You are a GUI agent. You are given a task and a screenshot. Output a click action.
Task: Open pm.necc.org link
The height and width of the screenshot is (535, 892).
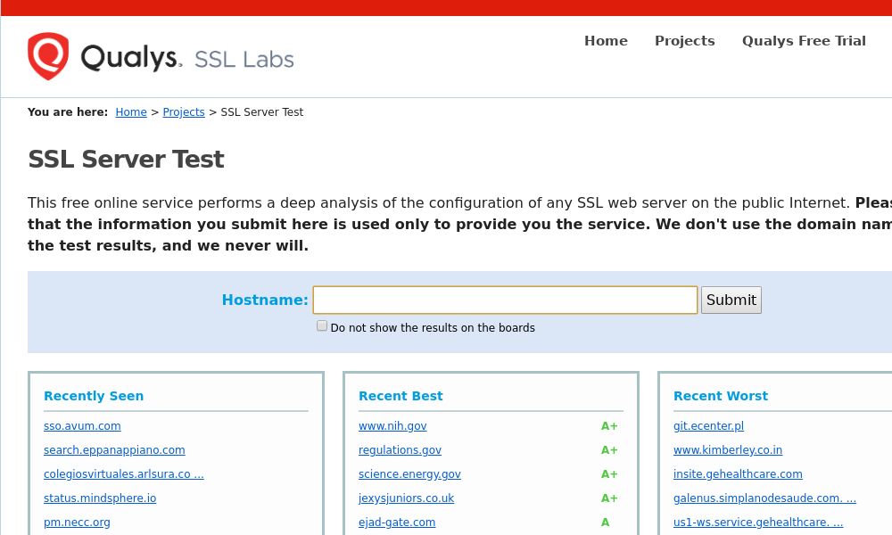pos(77,522)
